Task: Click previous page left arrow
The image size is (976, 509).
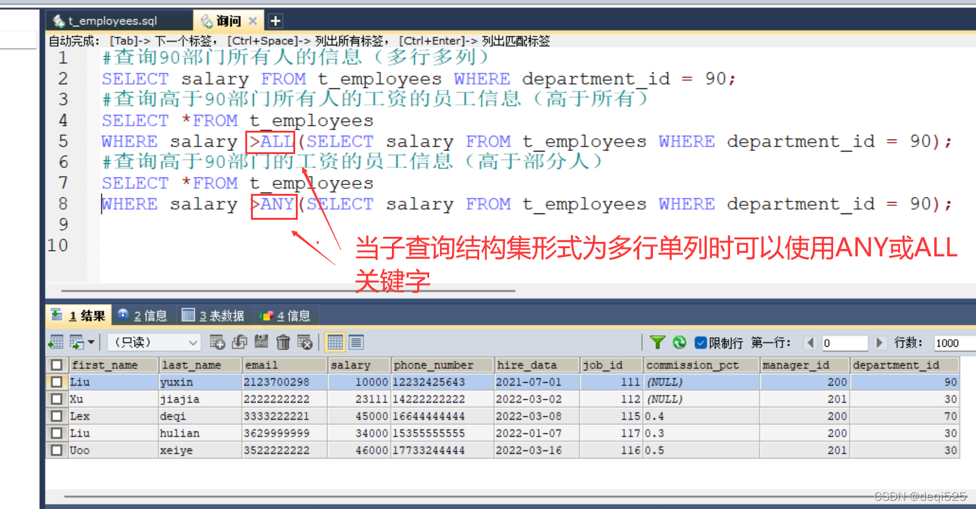Action: (x=810, y=343)
